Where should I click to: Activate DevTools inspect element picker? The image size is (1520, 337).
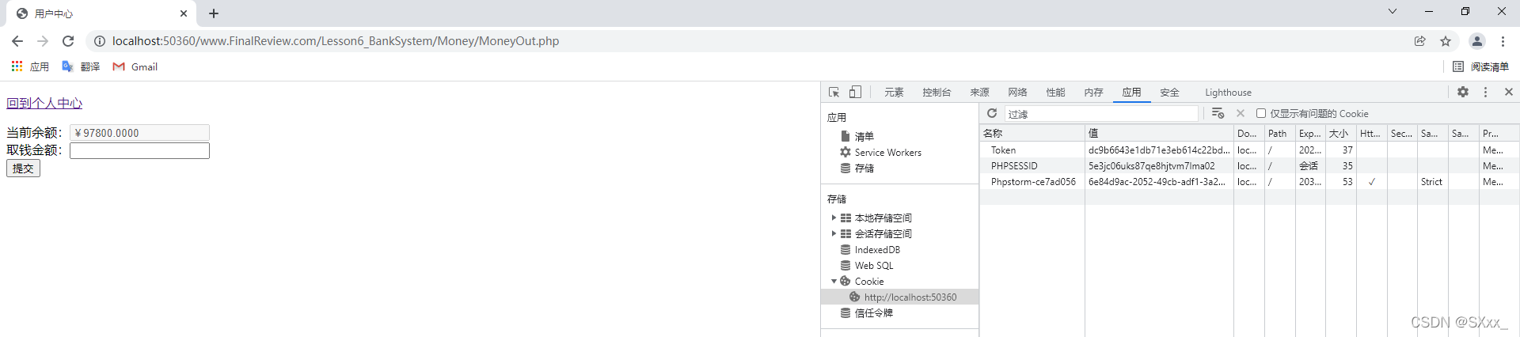(834, 92)
